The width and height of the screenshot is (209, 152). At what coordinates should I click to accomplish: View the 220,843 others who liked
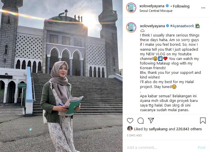point(189,129)
